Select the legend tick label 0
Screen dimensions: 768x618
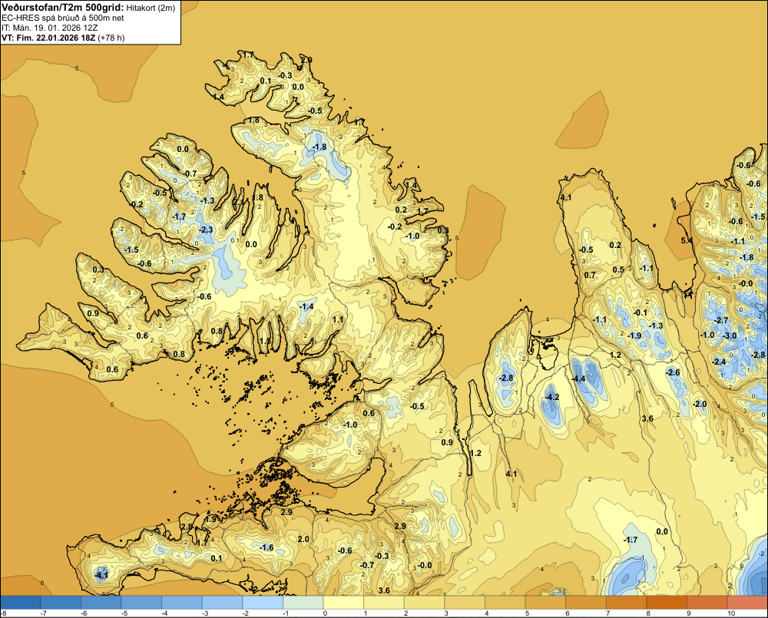325,613
